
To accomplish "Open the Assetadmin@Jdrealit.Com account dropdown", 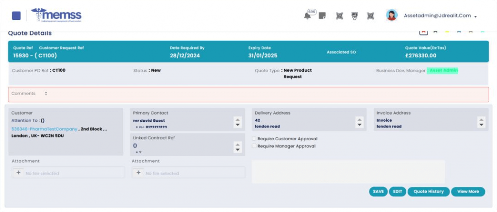I will click(440, 16).
